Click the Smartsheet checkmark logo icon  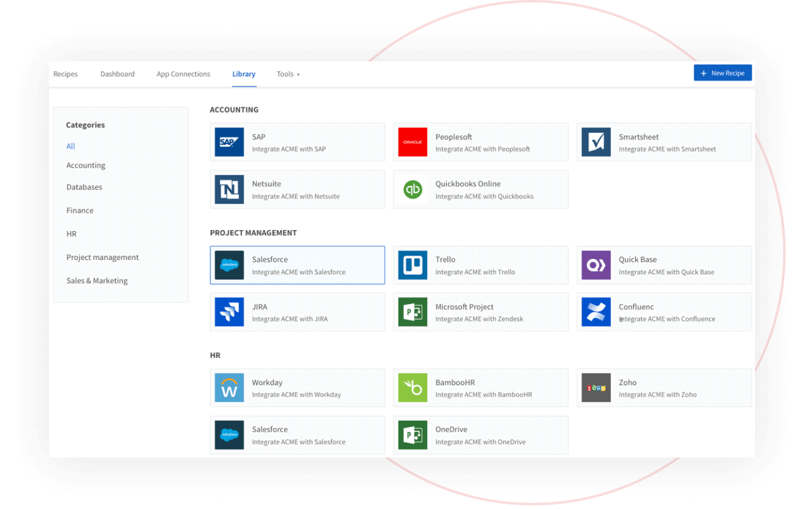596,142
